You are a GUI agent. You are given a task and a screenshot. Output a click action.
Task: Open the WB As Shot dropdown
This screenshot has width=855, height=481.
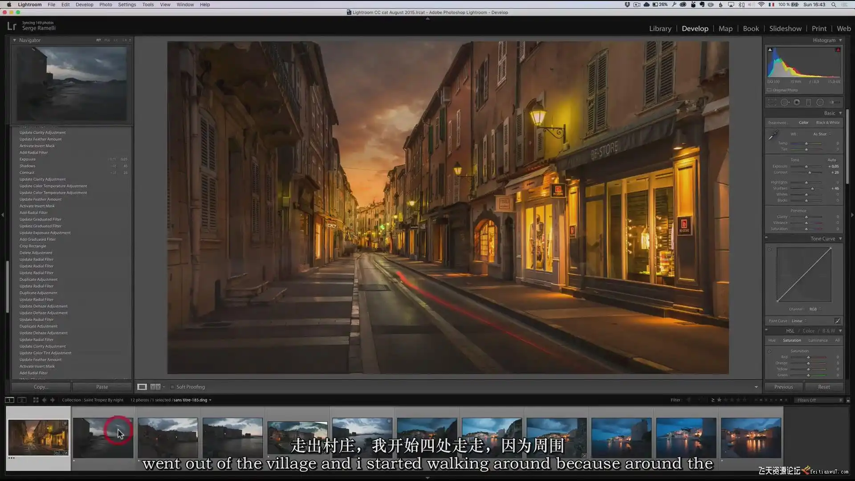pos(822,134)
